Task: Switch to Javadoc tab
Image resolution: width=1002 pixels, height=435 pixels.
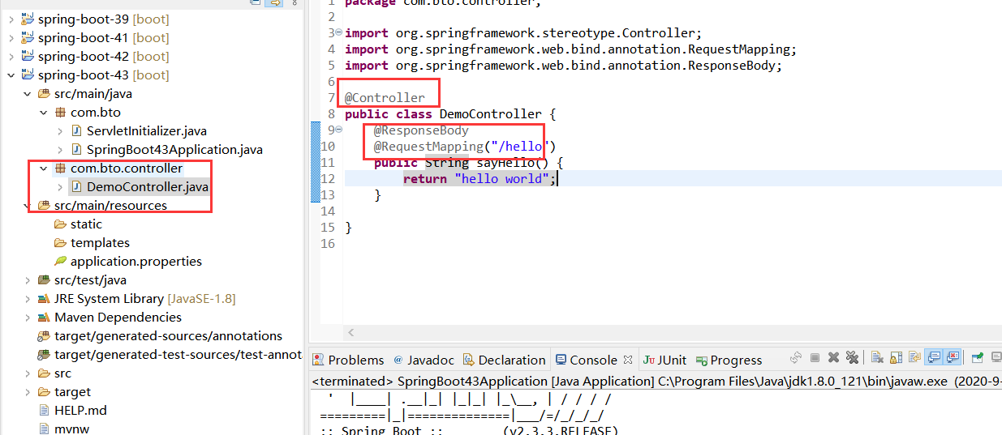Action: coord(424,360)
